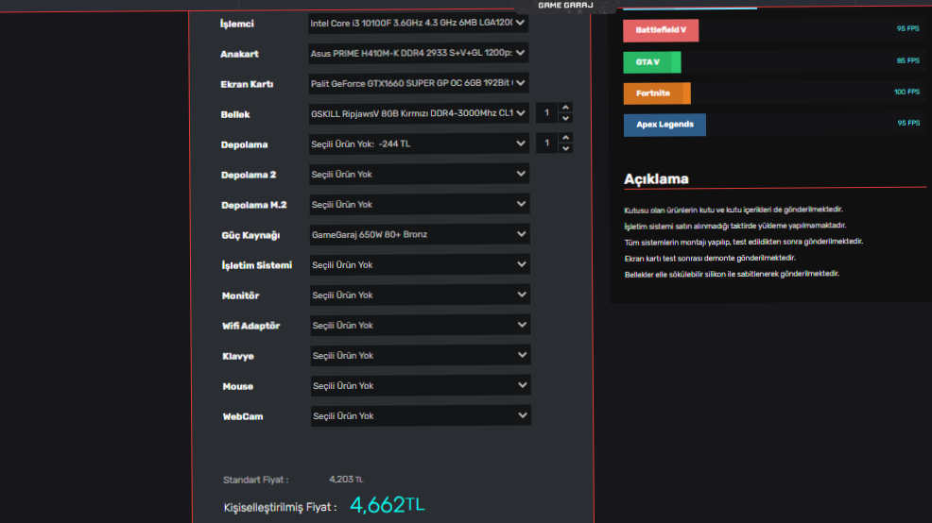Open the İşletim Sistemi dropdown
932x523 pixels.
420,264
